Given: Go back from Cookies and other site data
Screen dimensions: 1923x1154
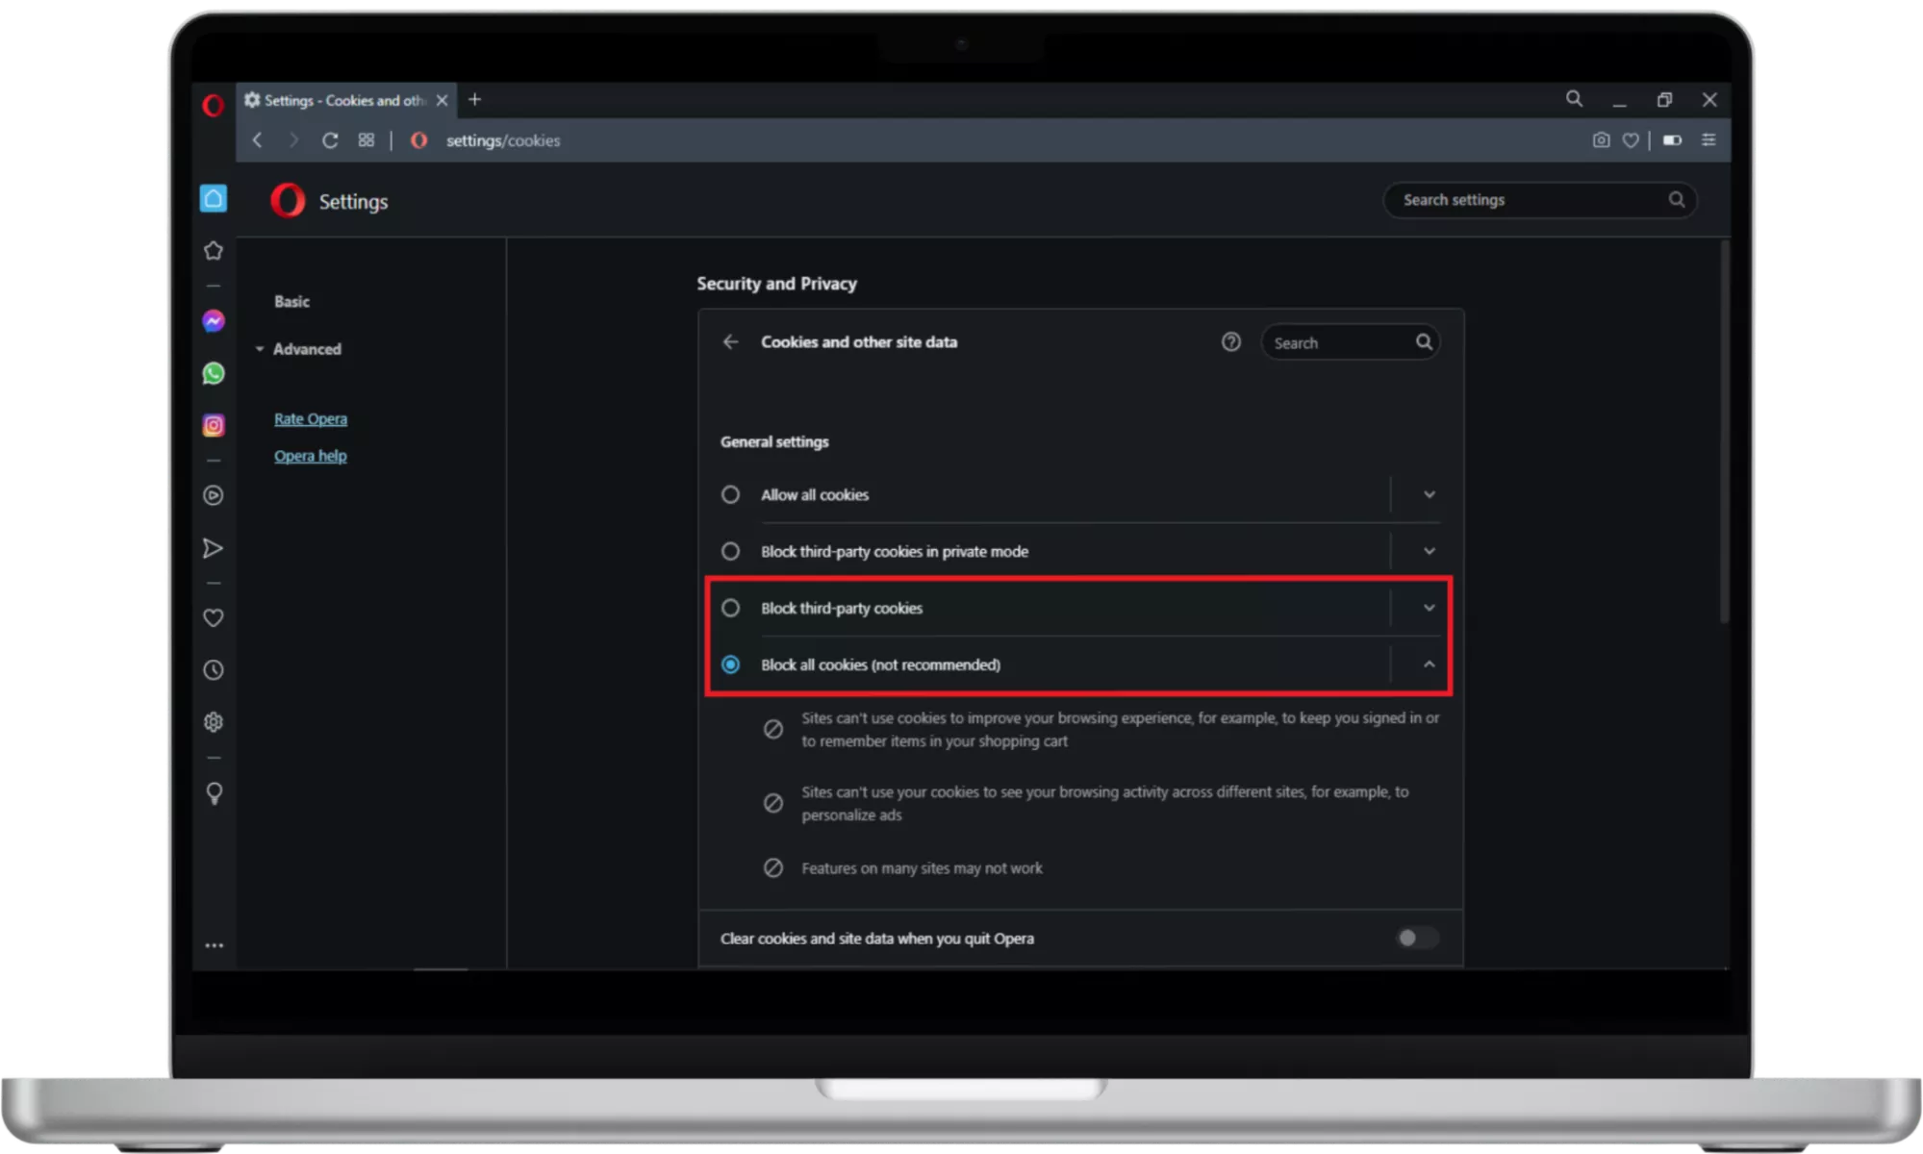Looking at the screenshot, I should click(731, 342).
